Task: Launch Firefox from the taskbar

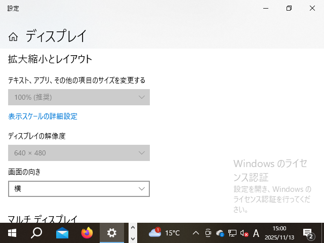Action: tap(87, 233)
